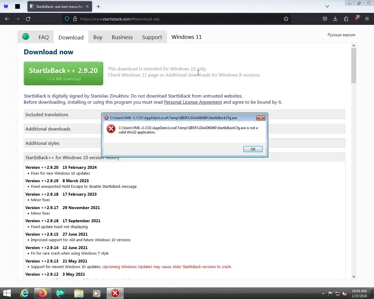This screenshot has height=299, width=374.
Task: Click the red error icon in dialog
Action: click(x=111, y=129)
